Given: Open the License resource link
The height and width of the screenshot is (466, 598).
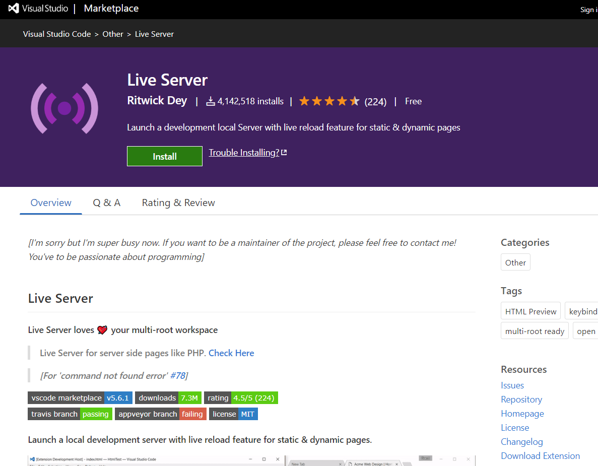Looking at the screenshot, I should click(515, 428).
